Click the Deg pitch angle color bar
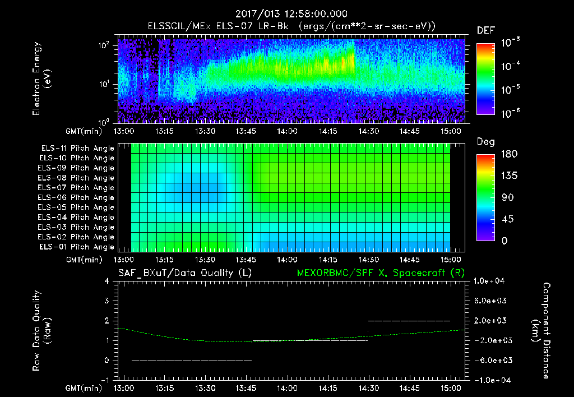This screenshot has width=574, height=397. pos(485,197)
